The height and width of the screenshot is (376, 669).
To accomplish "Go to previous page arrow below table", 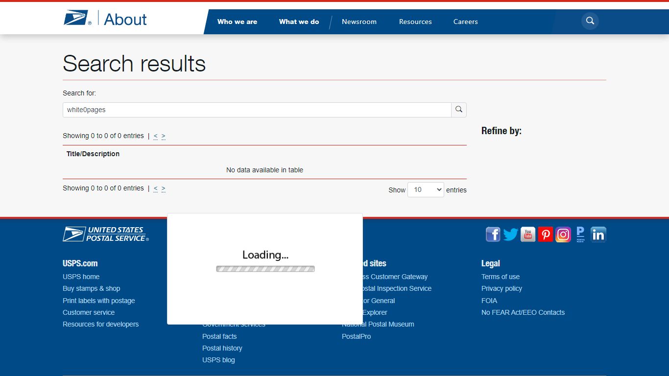I will point(156,188).
